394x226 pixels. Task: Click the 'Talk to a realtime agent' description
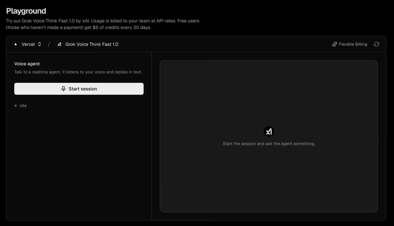click(78, 72)
